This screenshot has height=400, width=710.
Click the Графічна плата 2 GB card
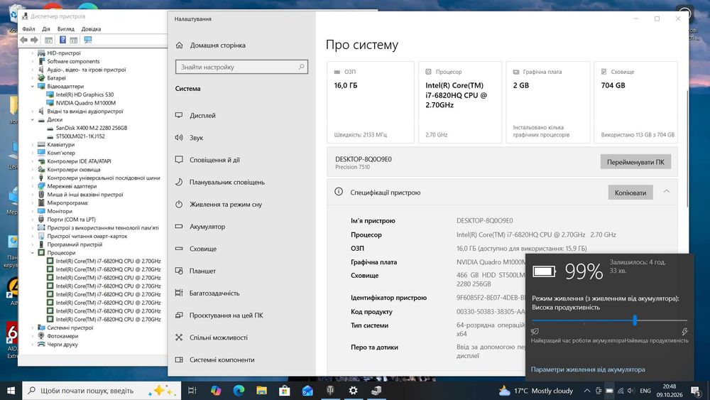pos(548,102)
